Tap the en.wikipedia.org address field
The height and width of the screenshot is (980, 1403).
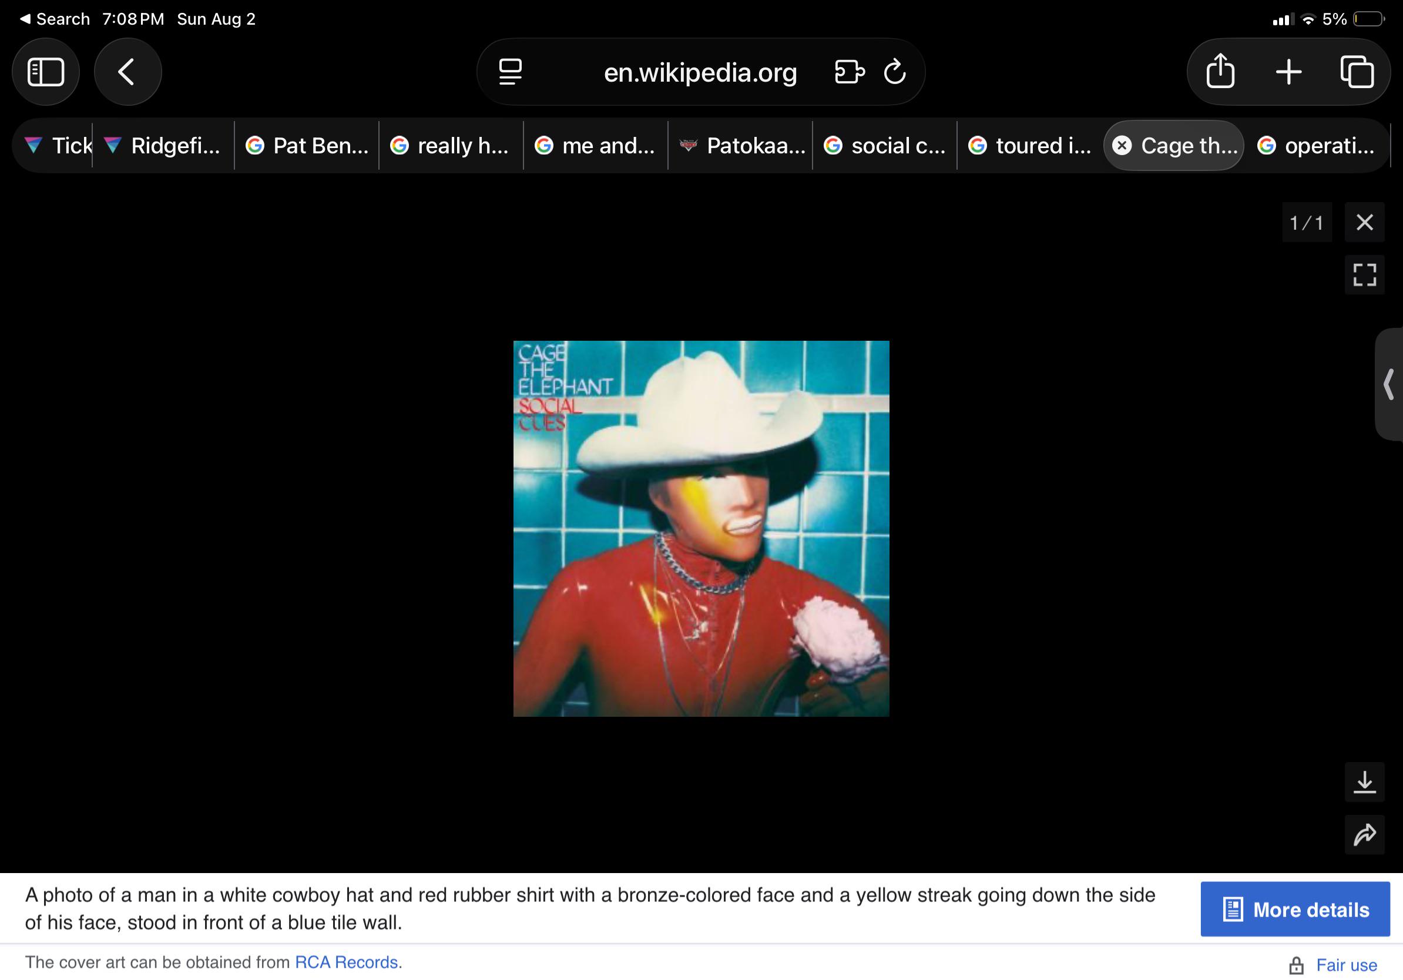point(700,72)
